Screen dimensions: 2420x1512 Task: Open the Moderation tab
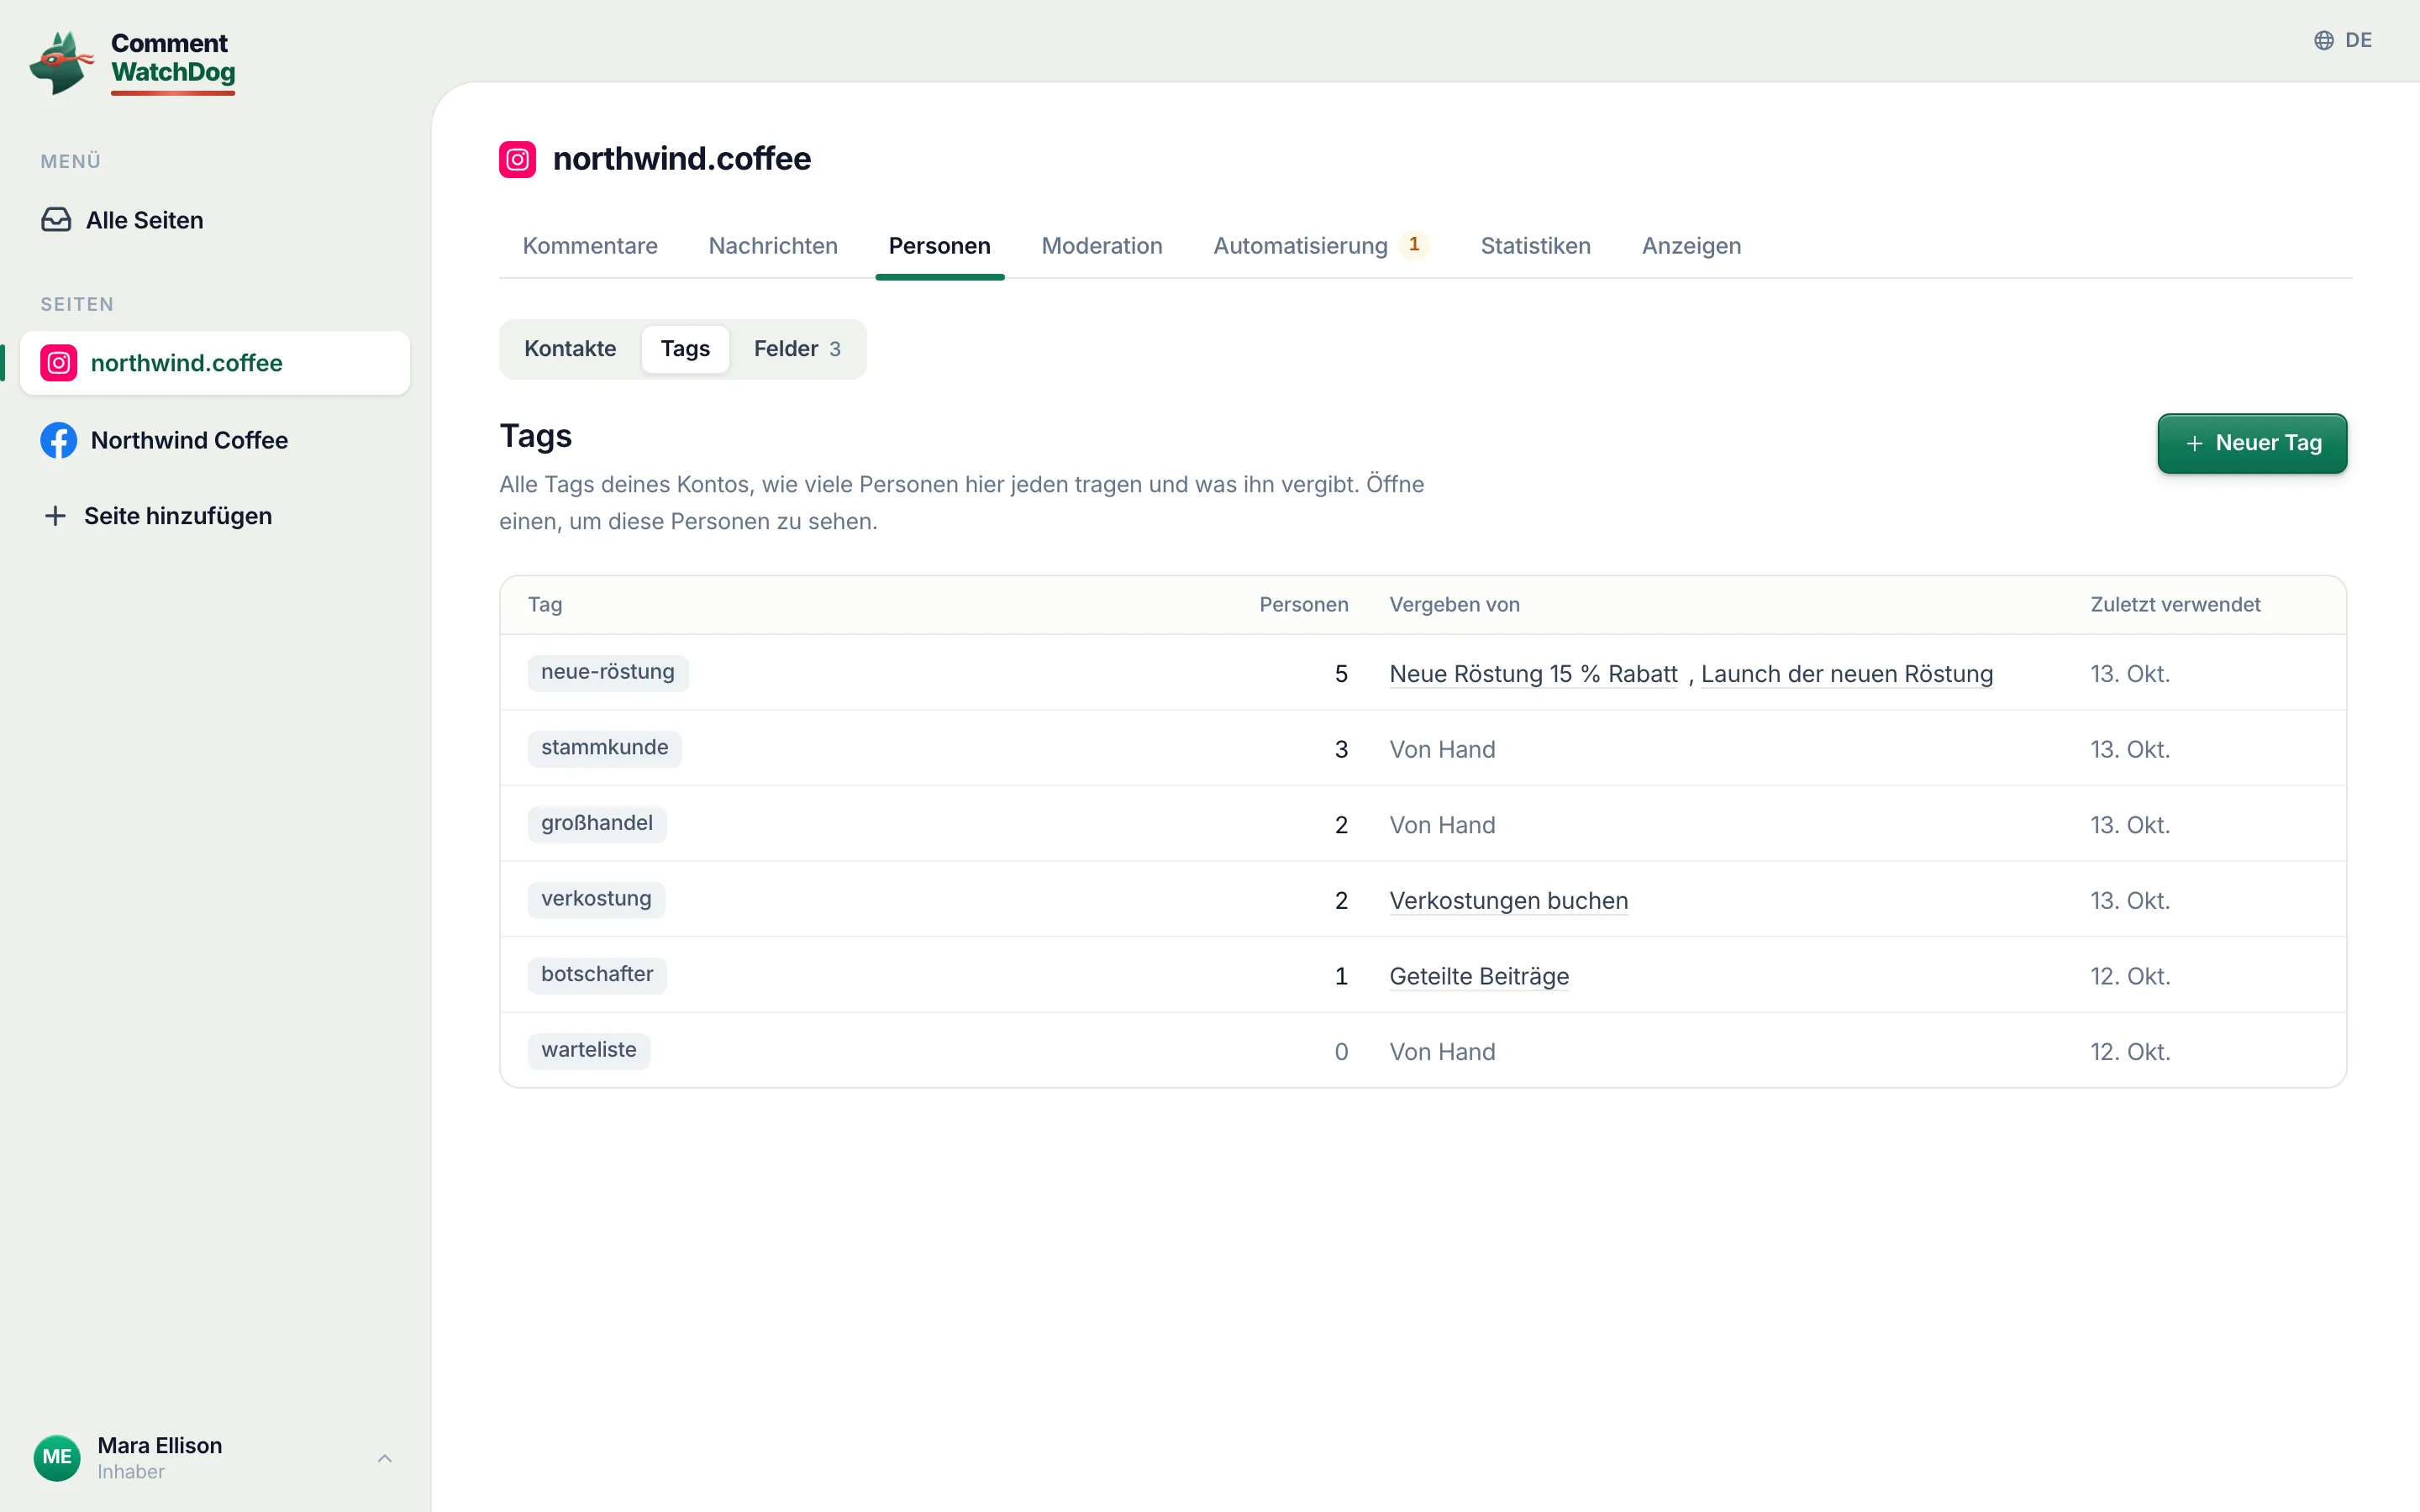[1102, 246]
